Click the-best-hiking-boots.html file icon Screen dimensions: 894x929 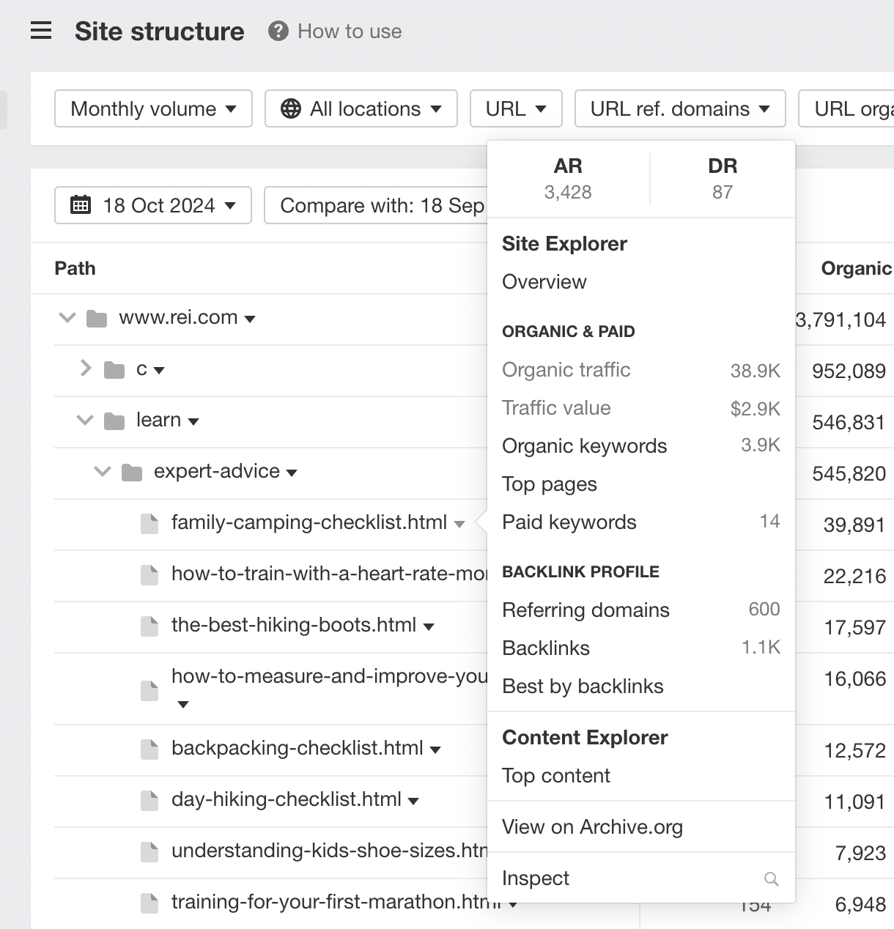point(149,626)
